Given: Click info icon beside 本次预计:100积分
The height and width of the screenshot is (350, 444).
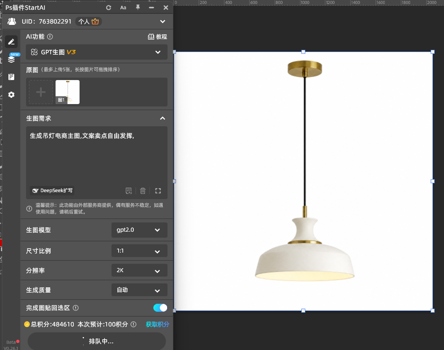Looking at the screenshot, I should (133, 324).
